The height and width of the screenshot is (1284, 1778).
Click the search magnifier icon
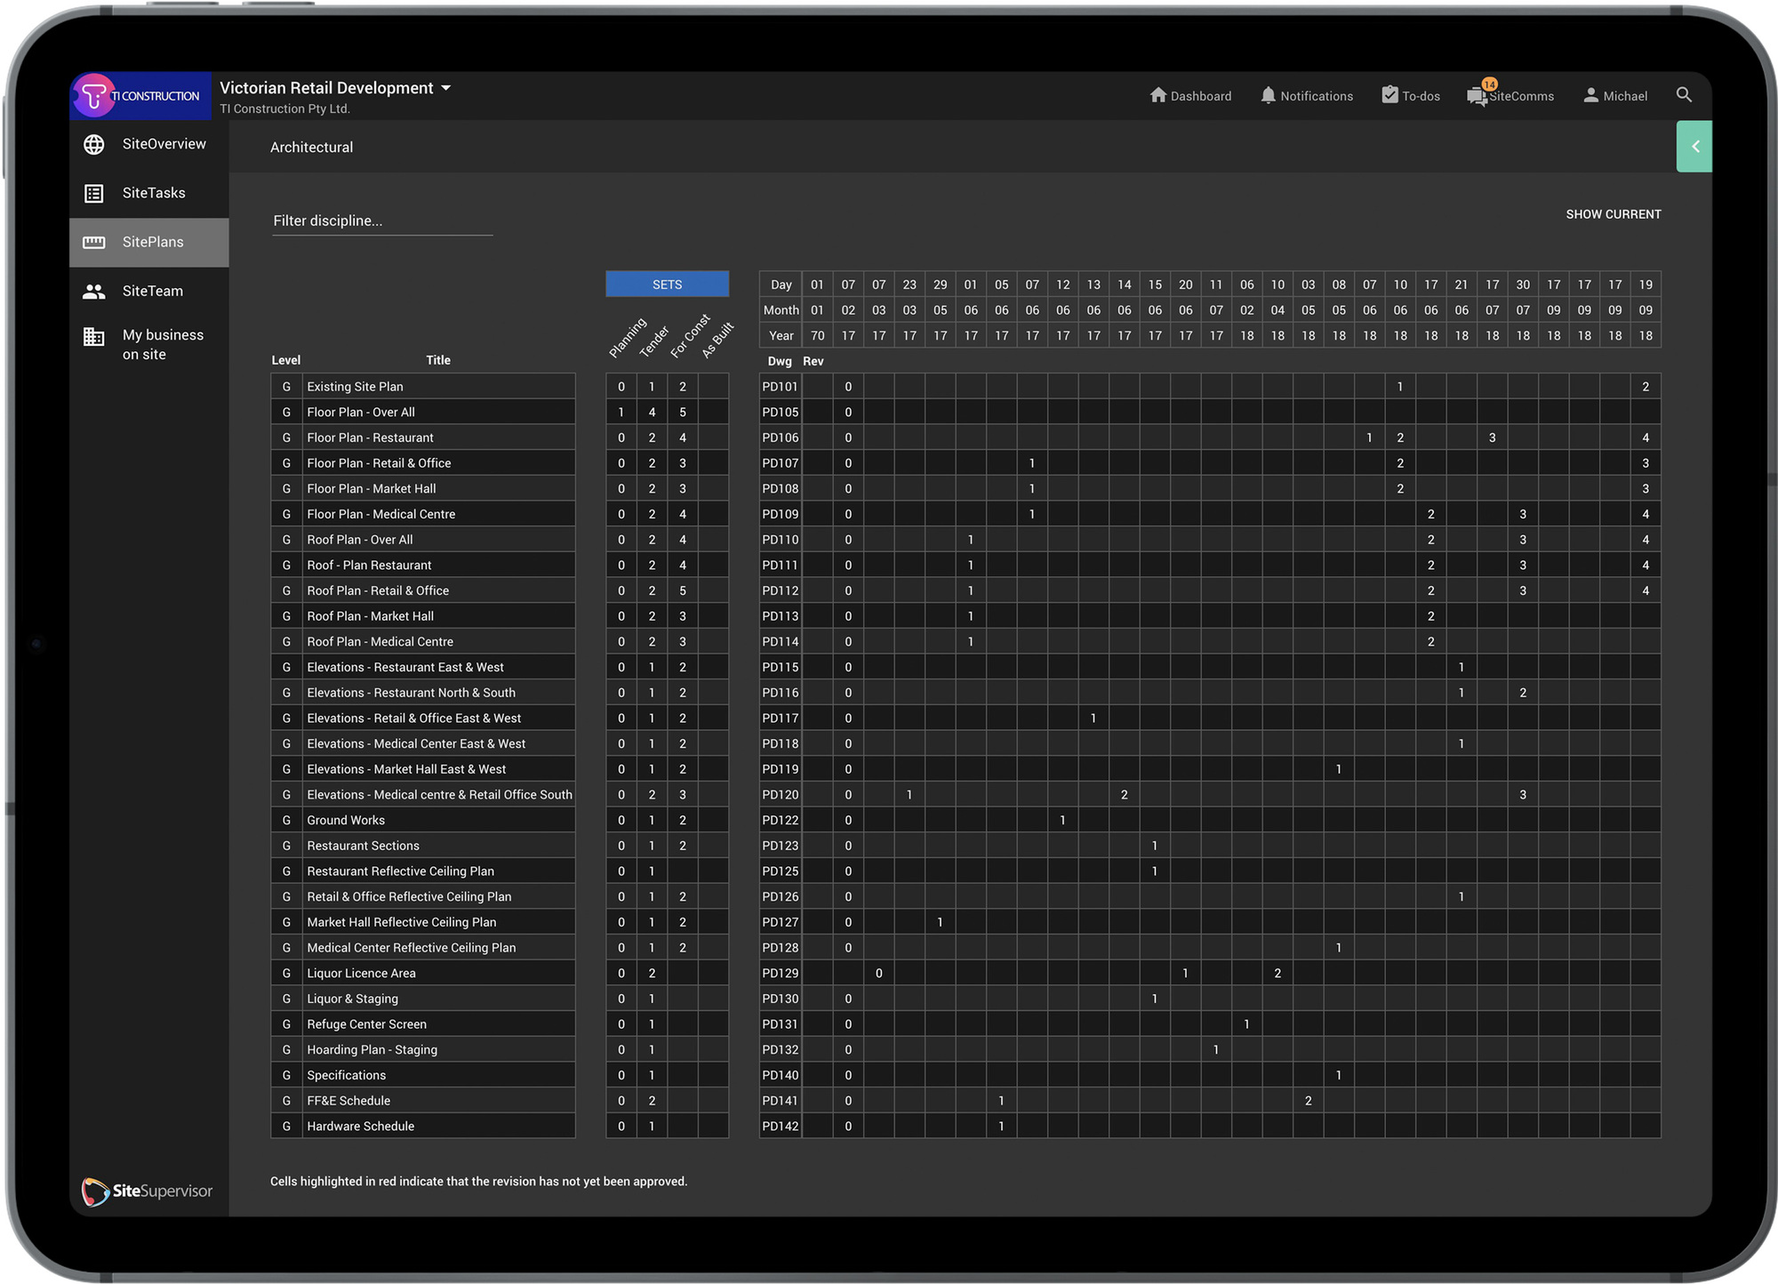pyautogui.click(x=1683, y=94)
